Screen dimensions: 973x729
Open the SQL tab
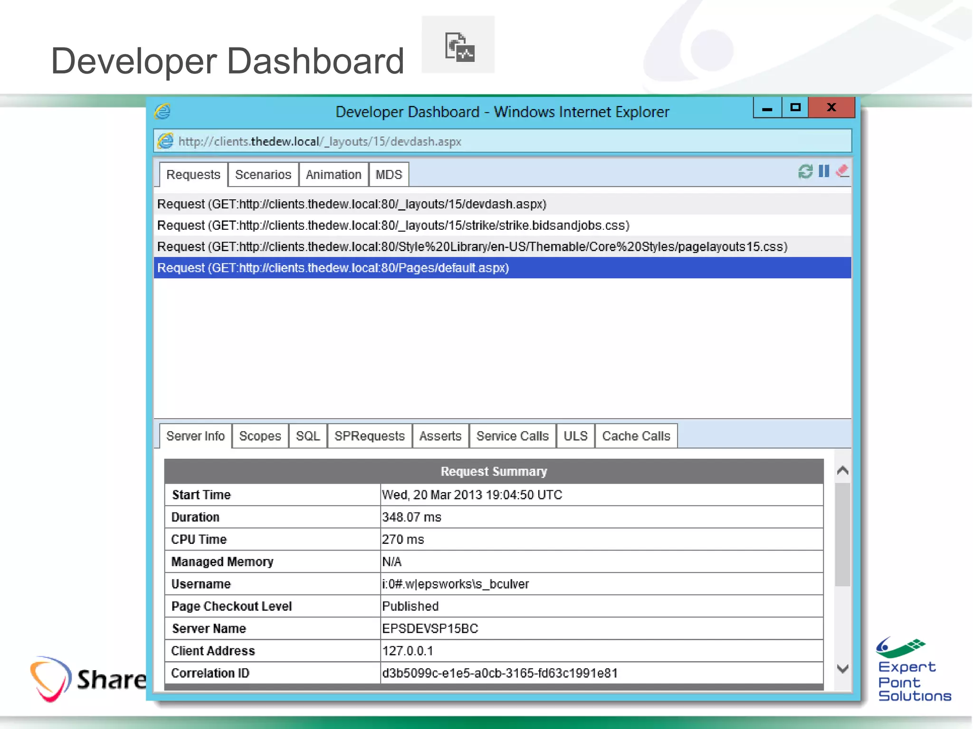[308, 436]
